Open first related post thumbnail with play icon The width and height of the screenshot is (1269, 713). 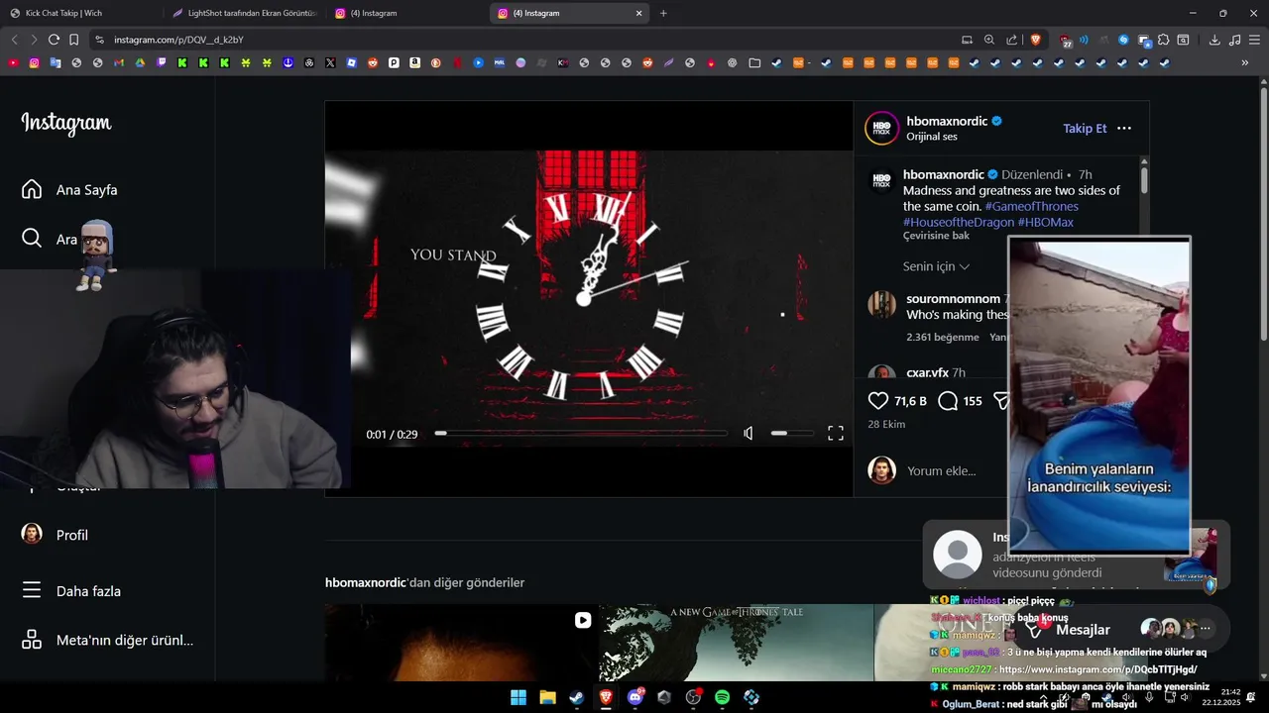coord(461,643)
